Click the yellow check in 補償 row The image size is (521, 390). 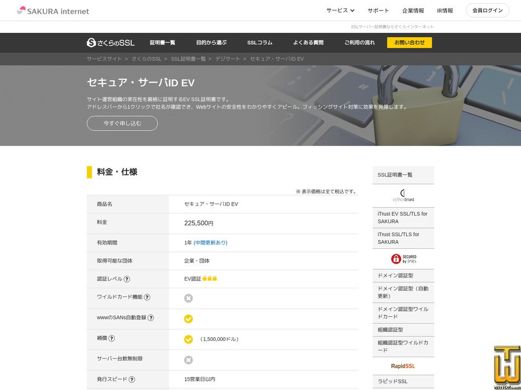(188, 339)
